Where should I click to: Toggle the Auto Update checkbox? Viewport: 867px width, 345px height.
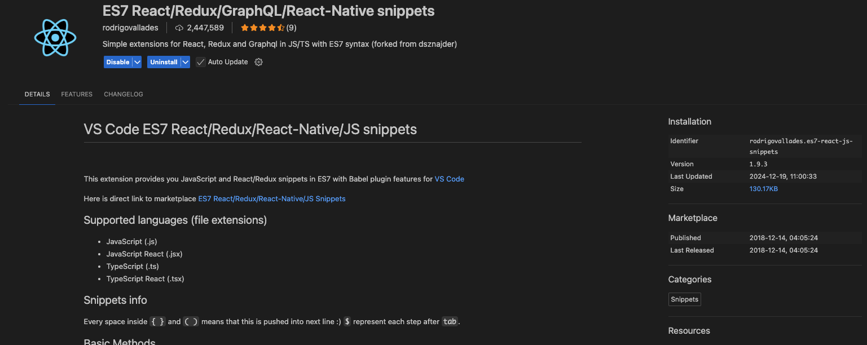click(201, 62)
